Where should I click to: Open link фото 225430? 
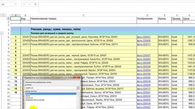tap(144, 67)
